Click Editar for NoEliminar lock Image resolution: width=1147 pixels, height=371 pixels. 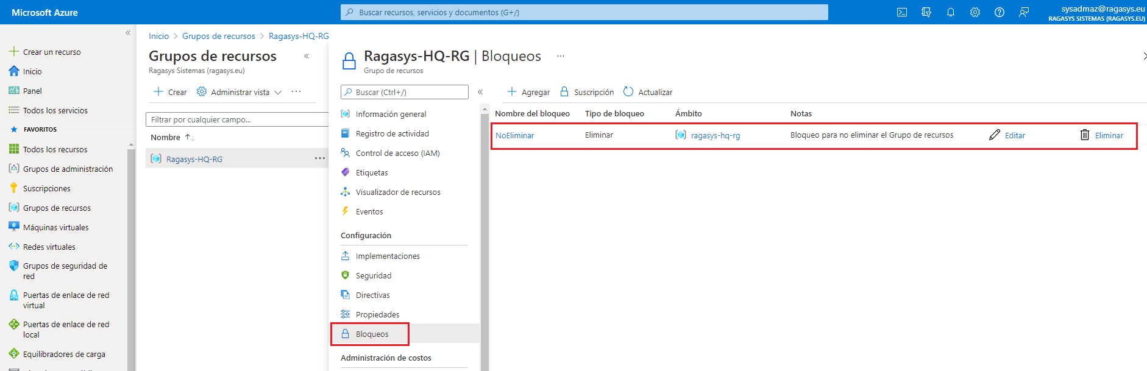(1007, 135)
